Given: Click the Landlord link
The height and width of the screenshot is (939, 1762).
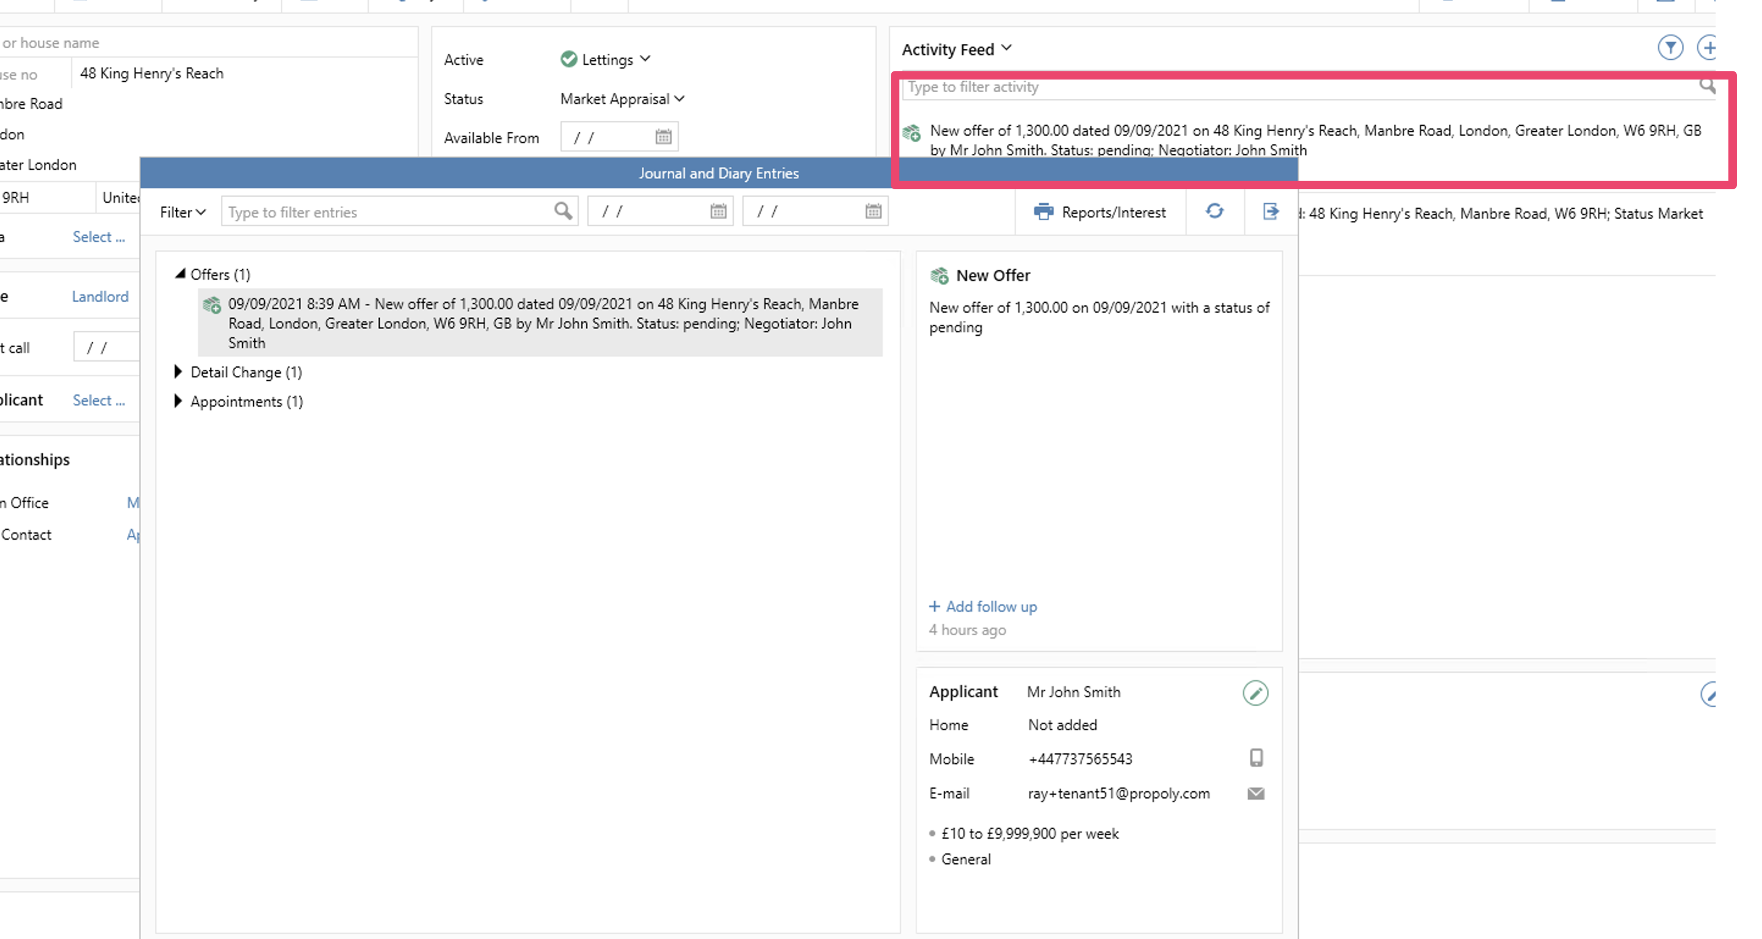Looking at the screenshot, I should (100, 296).
